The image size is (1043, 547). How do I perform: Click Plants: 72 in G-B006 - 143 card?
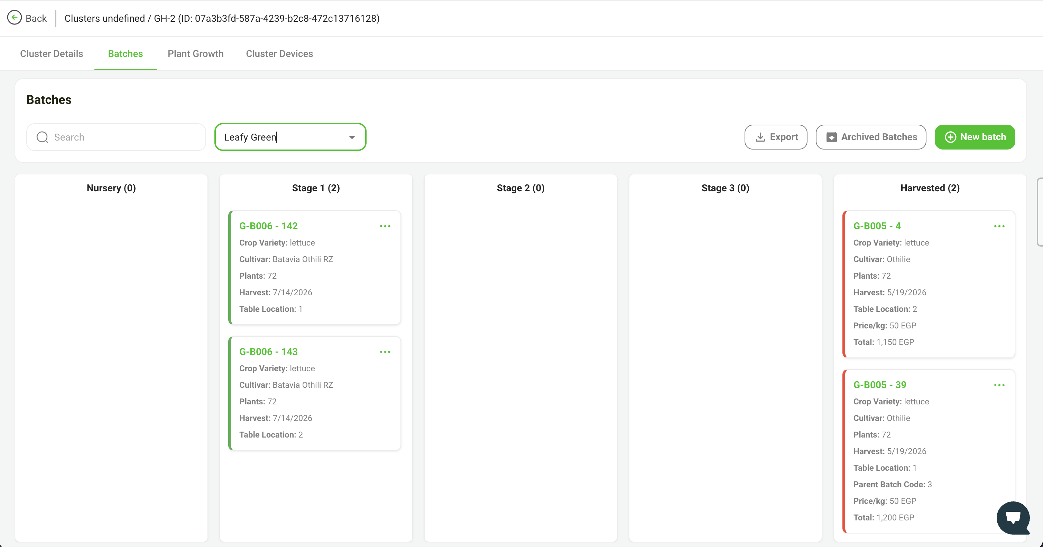(x=258, y=402)
